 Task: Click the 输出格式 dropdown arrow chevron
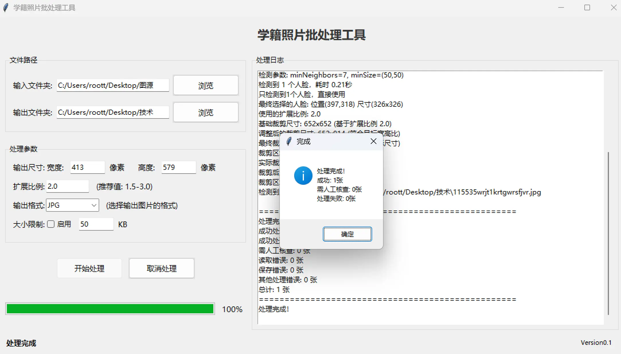pyautogui.click(x=94, y=205)
